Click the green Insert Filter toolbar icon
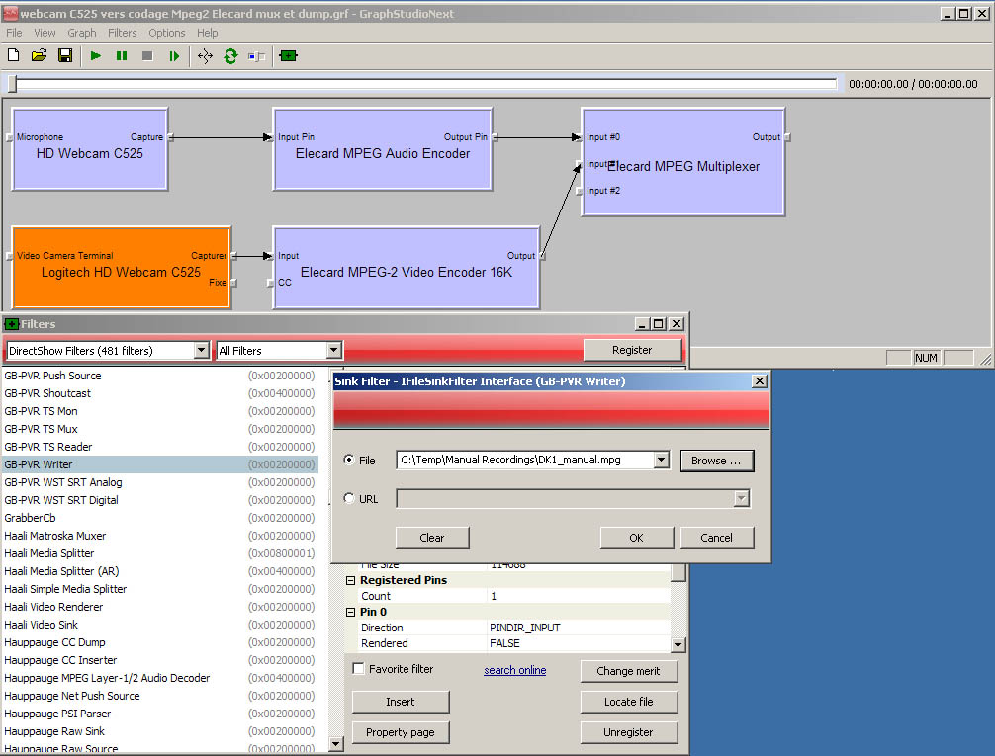The image size is (995, 756). point(288,55)
